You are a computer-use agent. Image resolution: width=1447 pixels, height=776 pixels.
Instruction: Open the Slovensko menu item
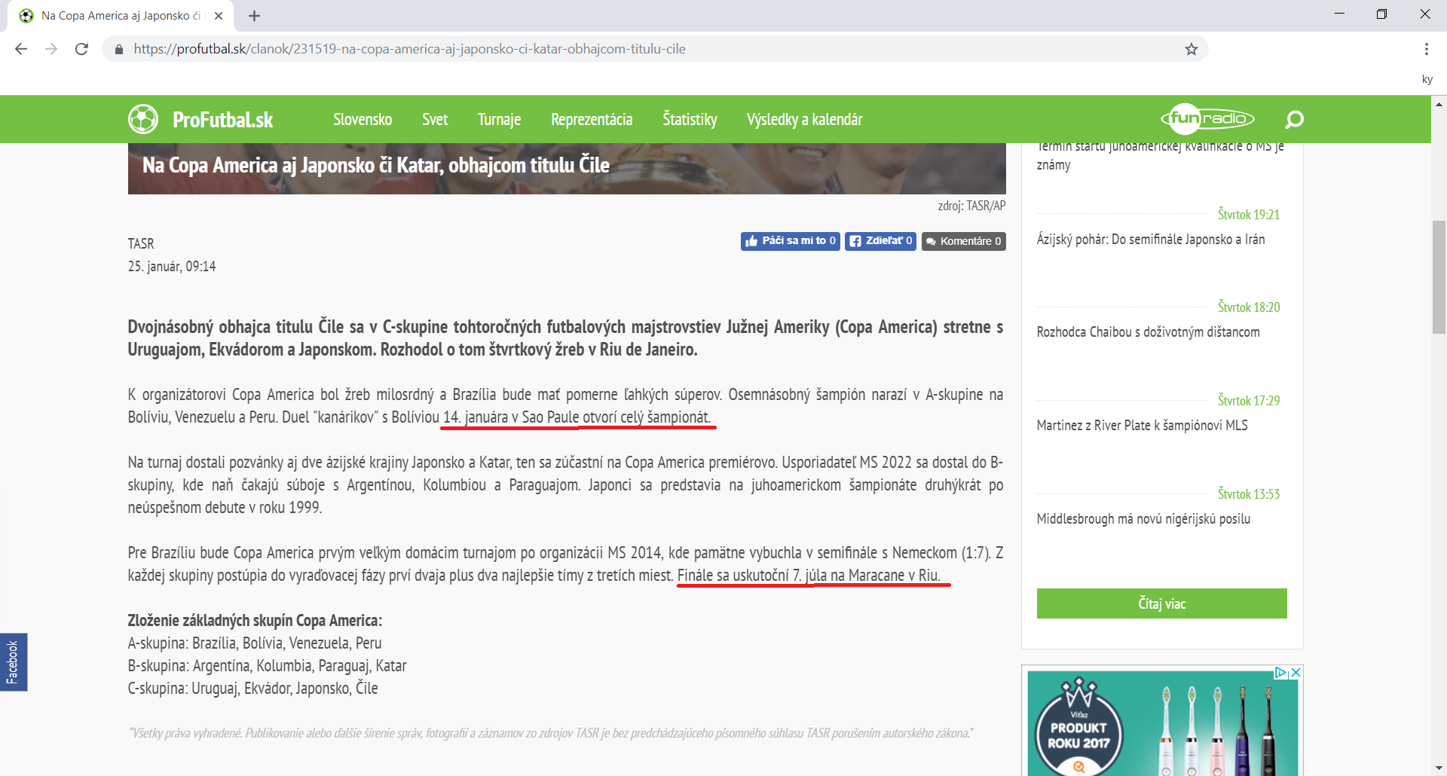(363, 119)
